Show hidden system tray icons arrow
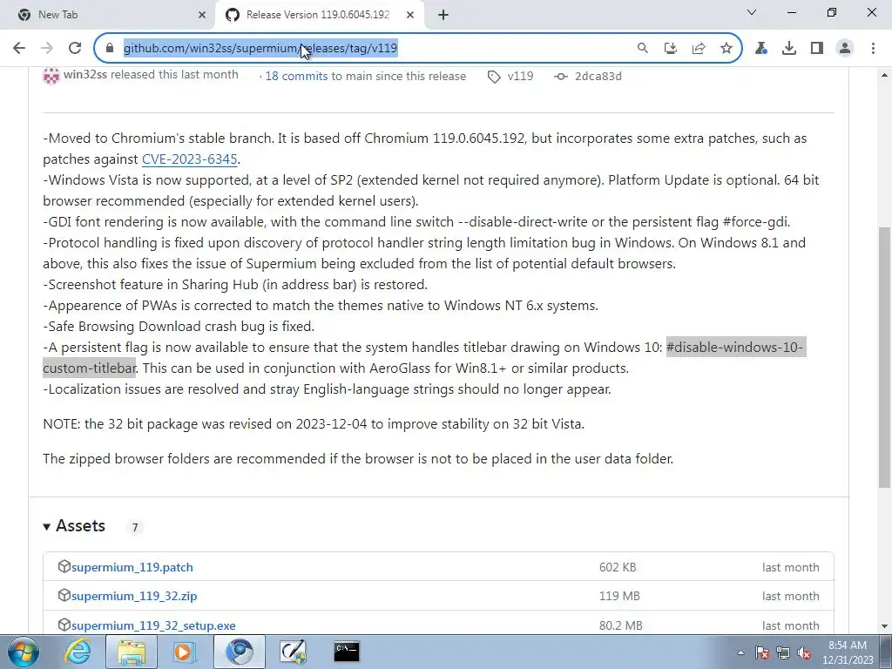This screenshot has height=669, width=892. click(x=740, y=653)
